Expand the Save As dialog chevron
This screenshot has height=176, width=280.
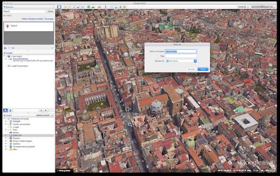pos(200,51)
